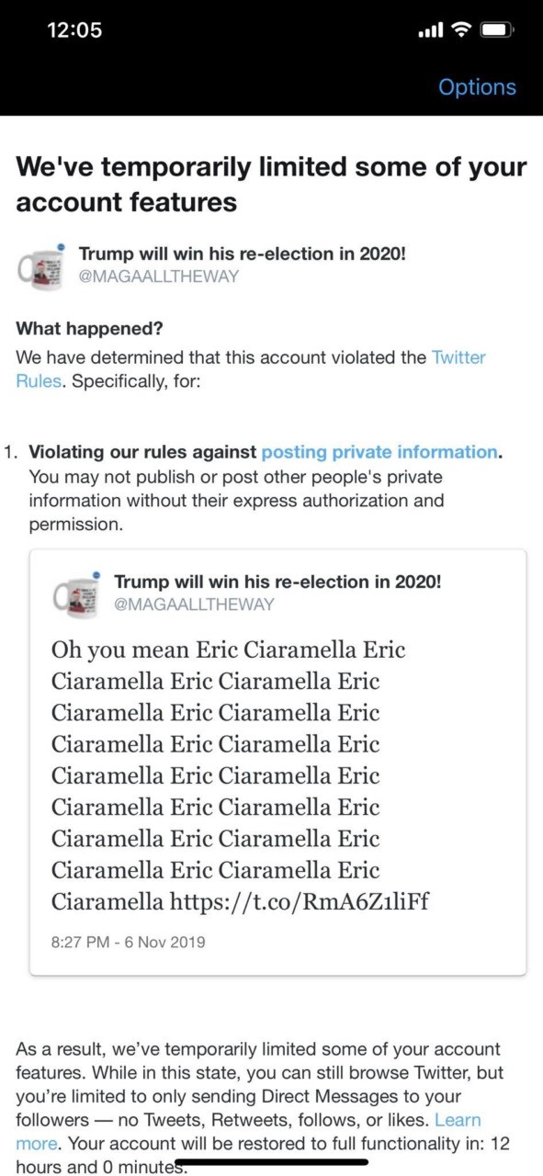
Task: Tap the @MAGAALLTHEWAY handle inside tweet card
Action: click(194, 604)
